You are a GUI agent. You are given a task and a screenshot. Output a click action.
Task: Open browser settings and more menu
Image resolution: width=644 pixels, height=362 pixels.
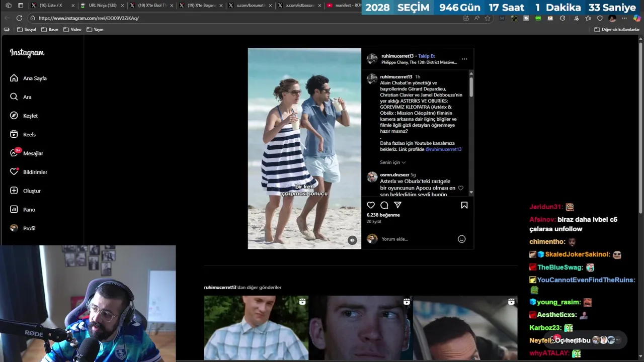[x=624, y=18]
